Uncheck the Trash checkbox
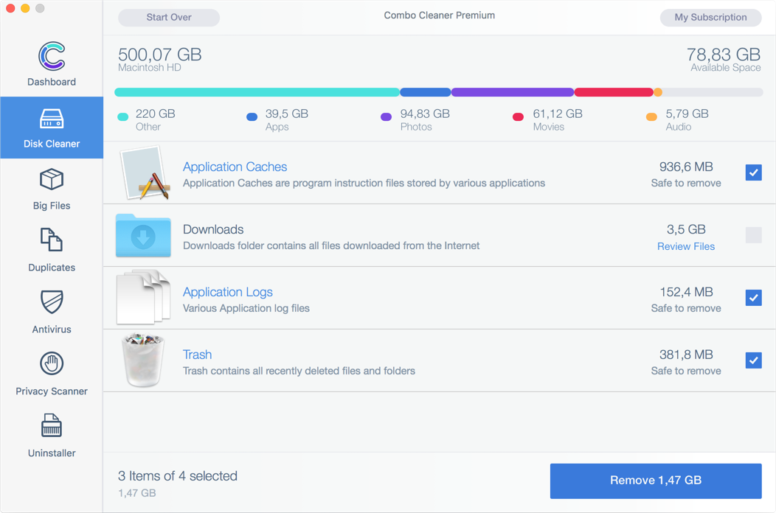 (x=753, y=360)
